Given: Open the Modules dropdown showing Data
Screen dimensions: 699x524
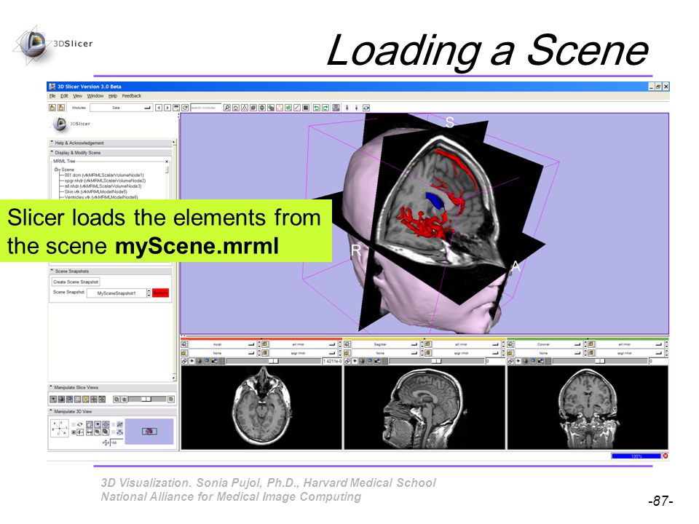Looking at the screenshot, I should point(121,108).
